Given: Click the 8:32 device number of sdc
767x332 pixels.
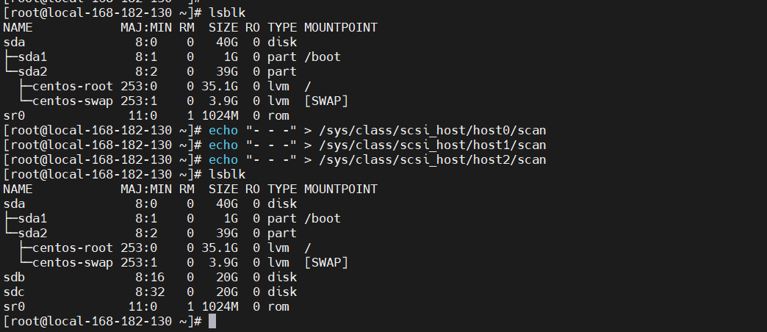Looking at the screenshot, I should tap(150, 292).
